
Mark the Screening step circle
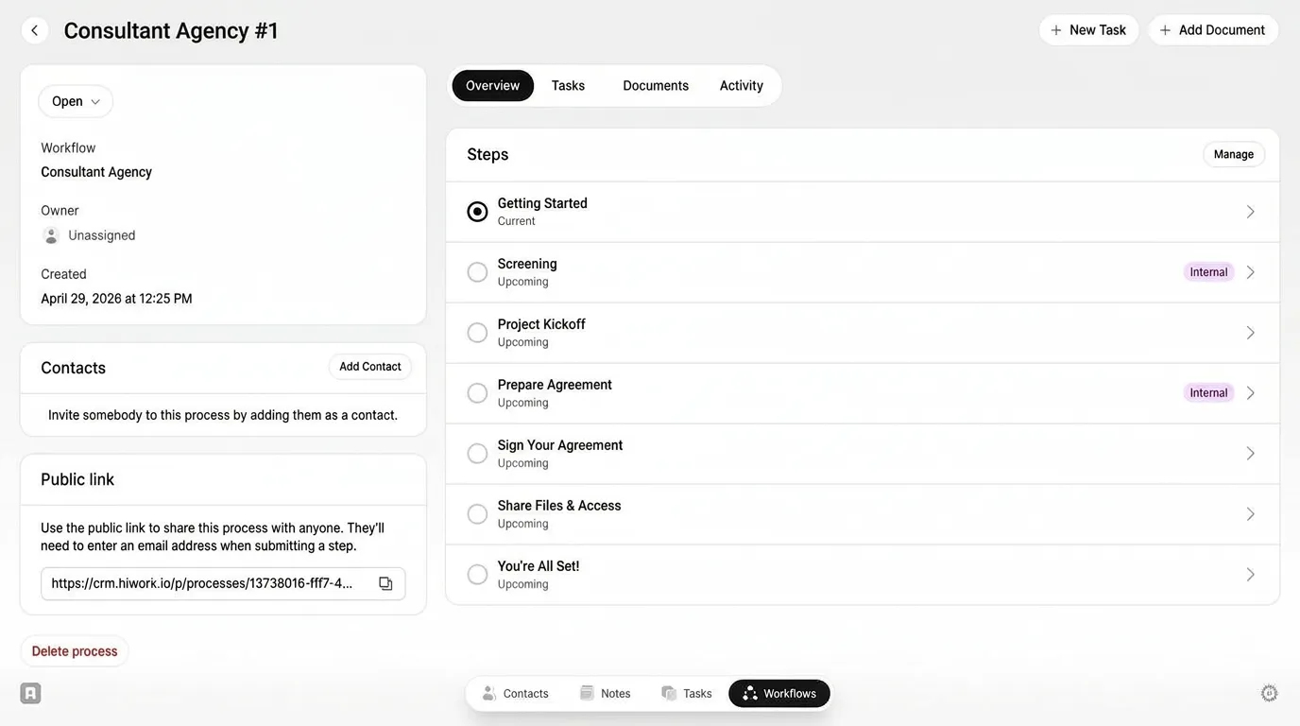[x=477, y=272]
